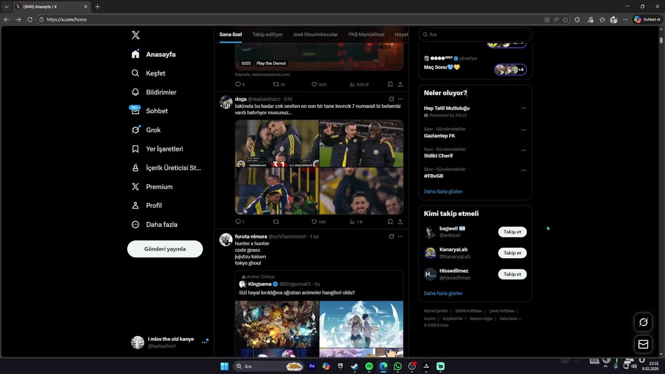Image resolution: width=665 pixels, height=374 pixels.
Task: Open more options on doga's post
Action: [x=400, y=99]
